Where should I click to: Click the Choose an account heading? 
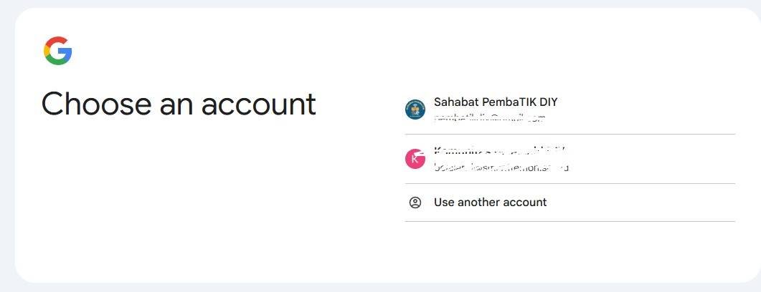(x=179, y=104)
